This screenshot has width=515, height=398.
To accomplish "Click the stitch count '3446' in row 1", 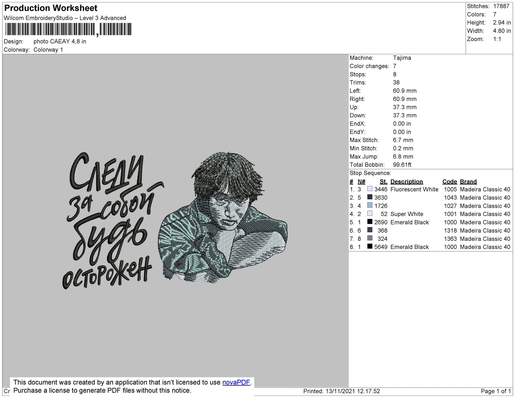I will click(x=381, y=189).
